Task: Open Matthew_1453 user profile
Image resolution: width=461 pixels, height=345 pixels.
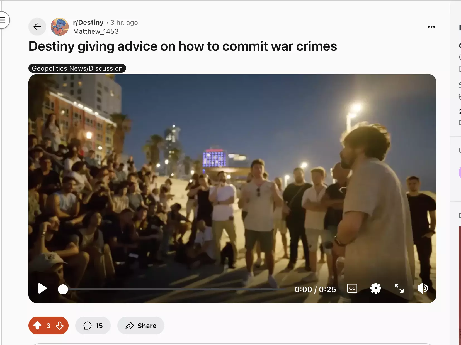Action: coord(96,31)
